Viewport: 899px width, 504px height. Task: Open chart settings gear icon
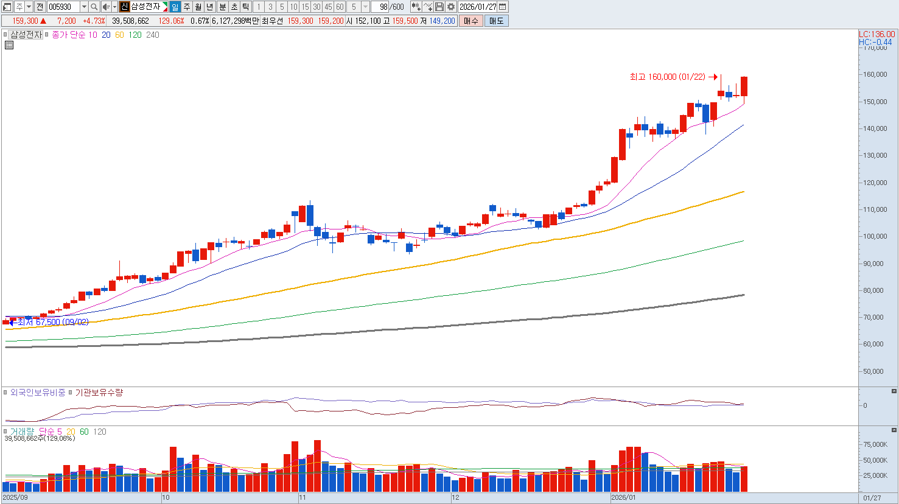click(x=451, y=7)
